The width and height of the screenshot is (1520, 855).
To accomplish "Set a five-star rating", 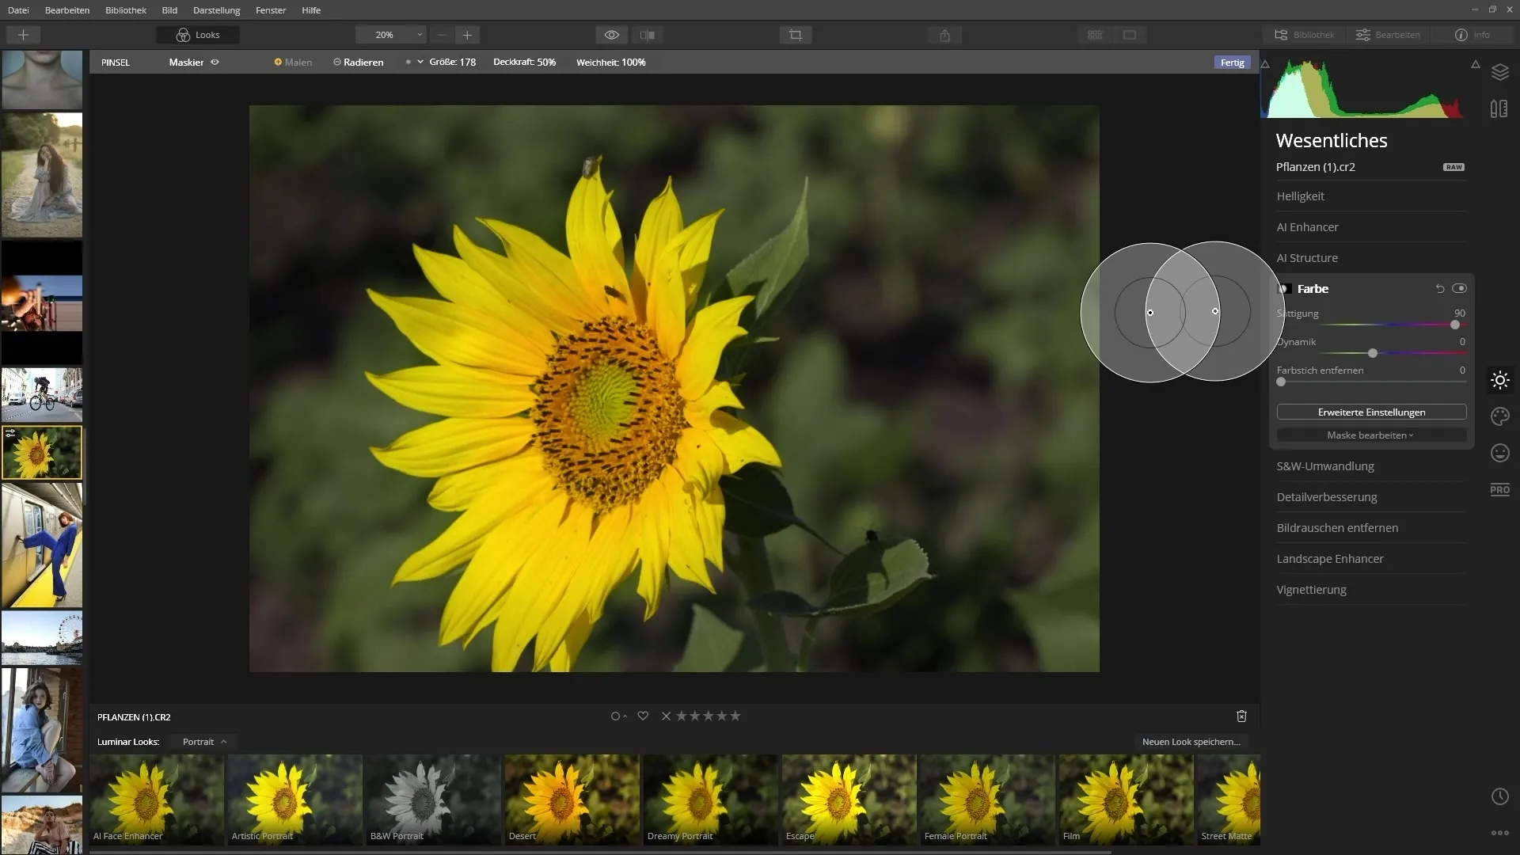I will [x=735, y=716].
